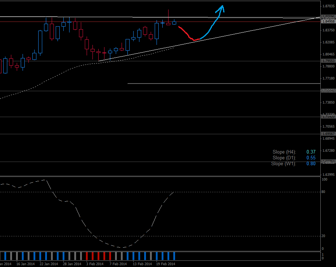Select the highlighted 1.79553 level tag
Viewport: 336px width, 267px height.
[328, 61]
